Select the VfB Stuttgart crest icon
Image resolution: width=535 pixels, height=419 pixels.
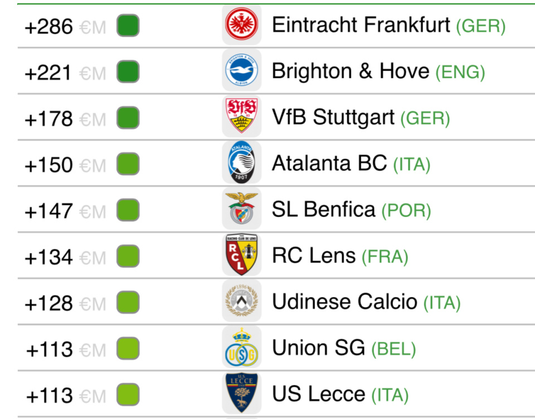(x=241, y=118)
